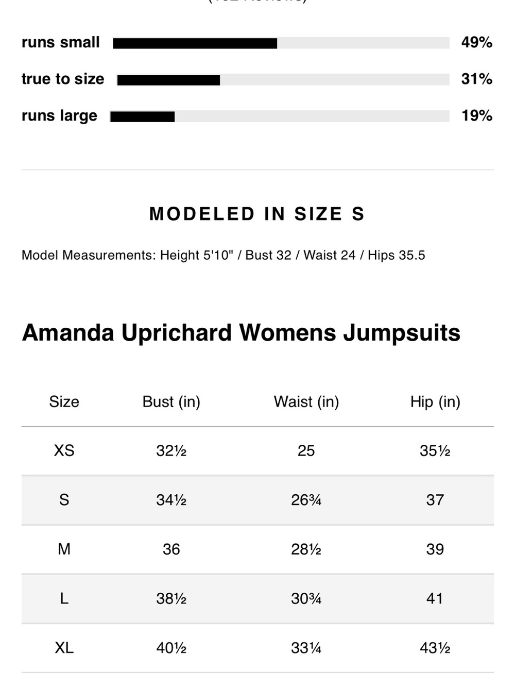The height and width of the screenshot is (687, 515).
Task: Select the XS size row
Action: pos(257,451)
